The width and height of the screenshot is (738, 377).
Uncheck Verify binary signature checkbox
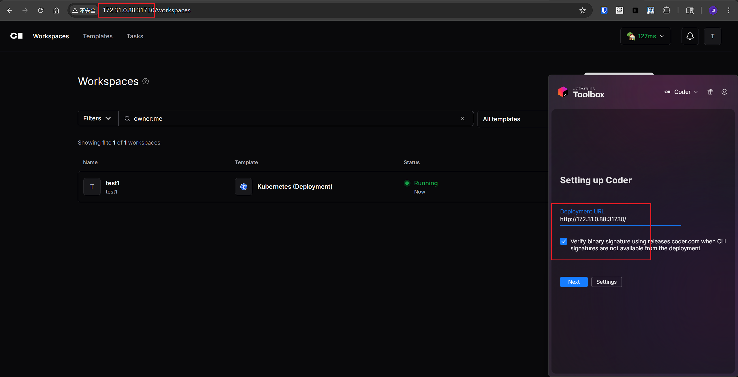[564, 241]
